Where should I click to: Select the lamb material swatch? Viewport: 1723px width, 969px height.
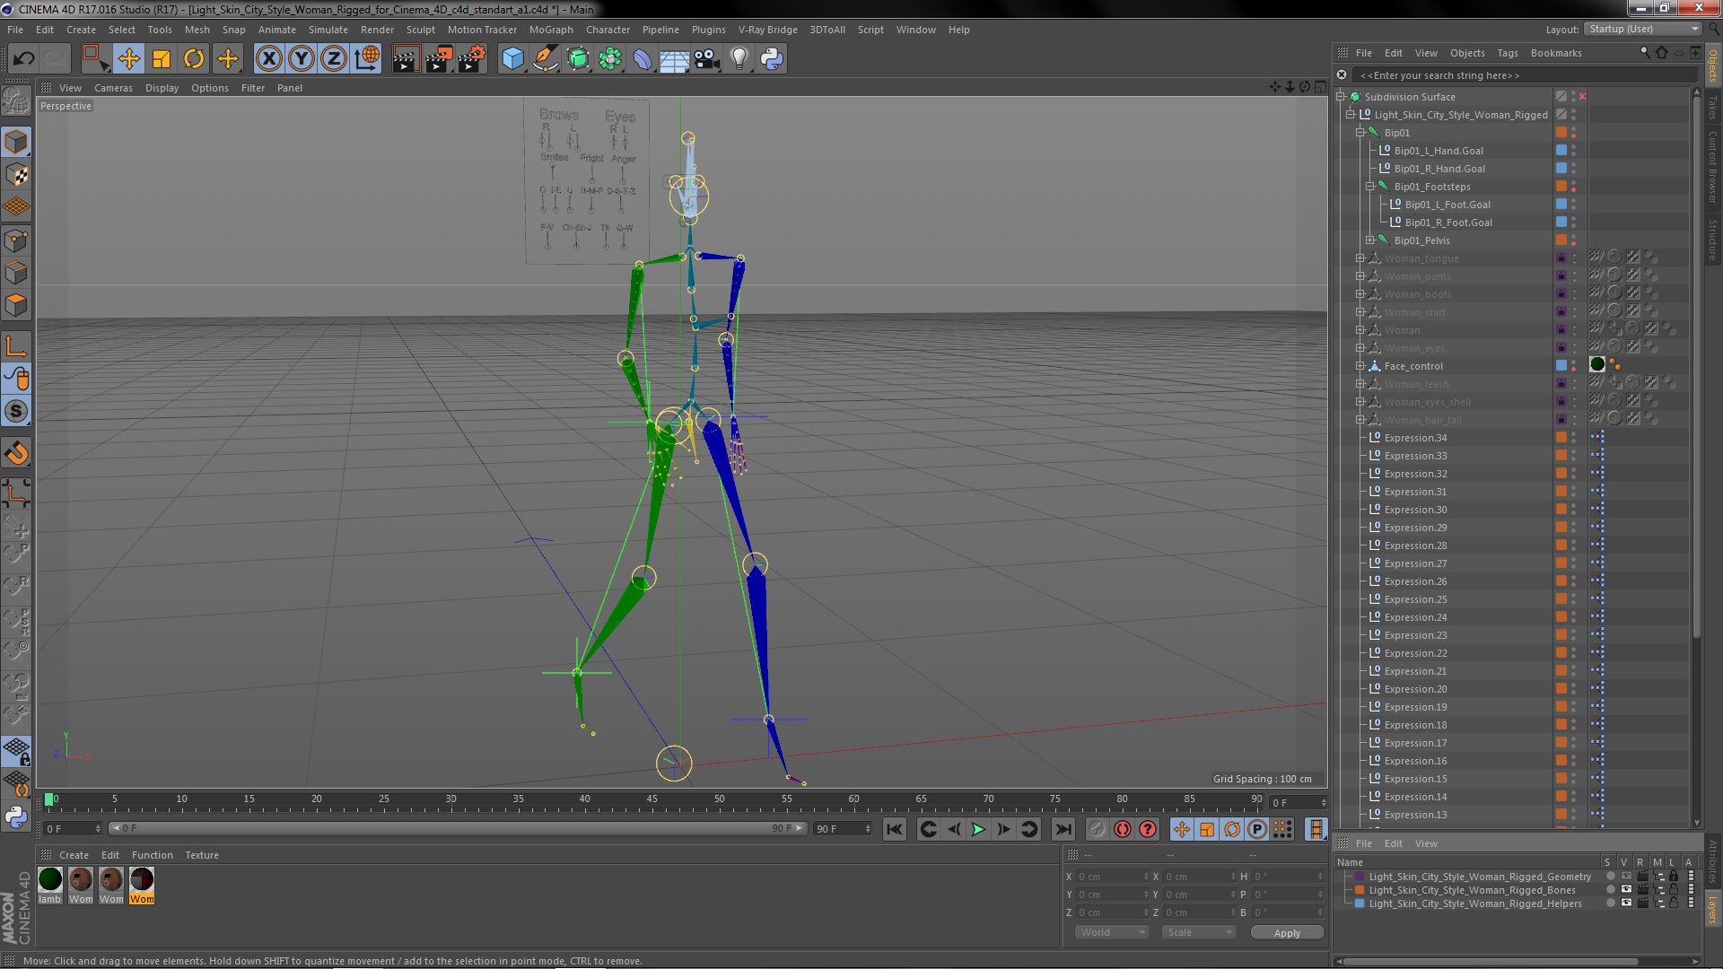point(50,880)
